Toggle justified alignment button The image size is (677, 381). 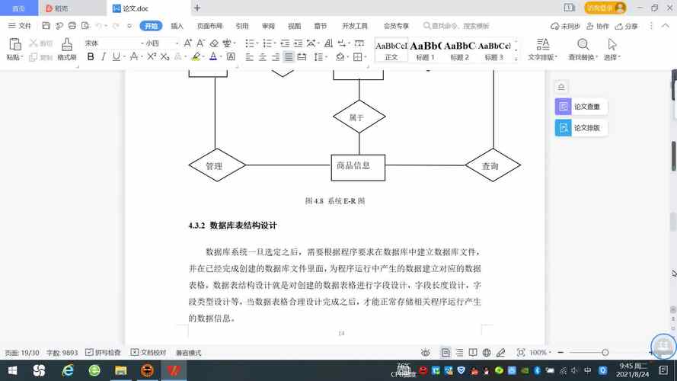coord(289,56)
